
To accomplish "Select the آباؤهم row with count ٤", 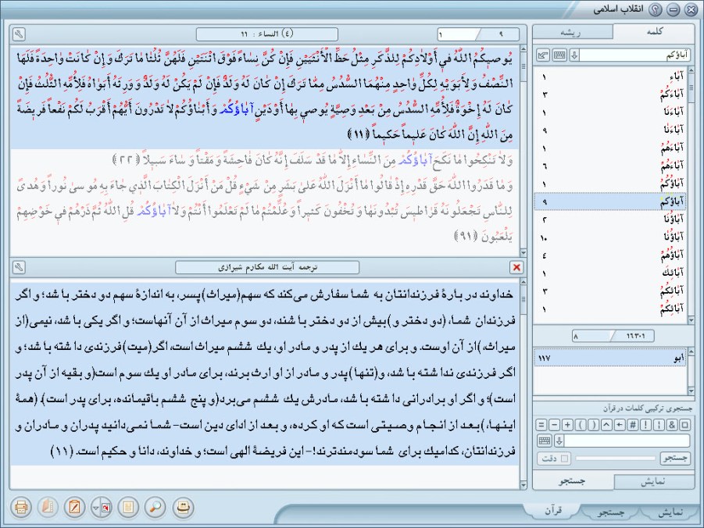I will (609, 255).
